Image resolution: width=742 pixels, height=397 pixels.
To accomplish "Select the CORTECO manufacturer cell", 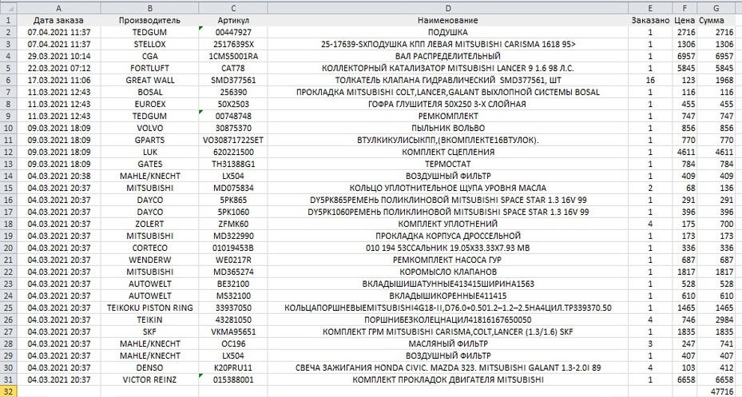I will (x=149, y=248).
